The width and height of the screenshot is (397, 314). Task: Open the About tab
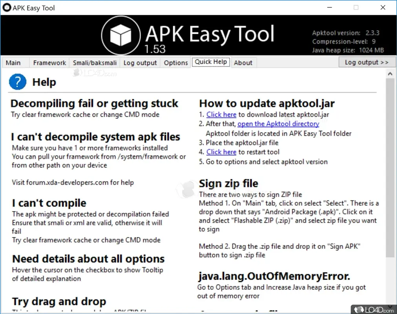[243, 63]
